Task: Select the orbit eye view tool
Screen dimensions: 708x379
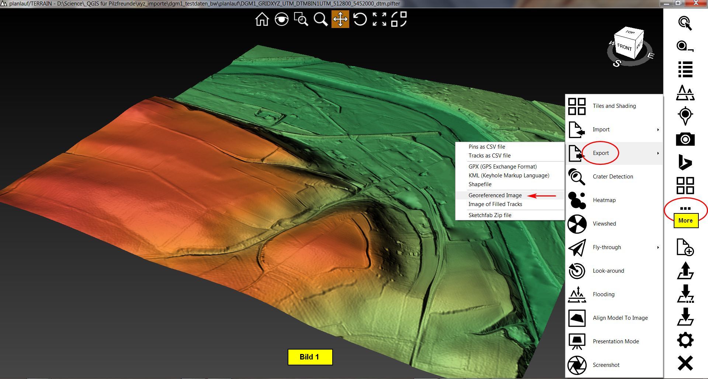Action: coord(281,19)
